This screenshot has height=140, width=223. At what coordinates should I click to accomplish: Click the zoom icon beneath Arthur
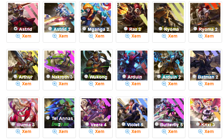[18, 84]
